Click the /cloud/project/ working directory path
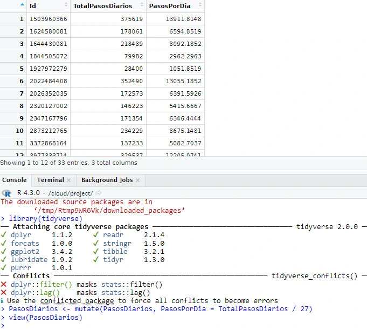This screenshot has width=367, height=329. [71, 193]
